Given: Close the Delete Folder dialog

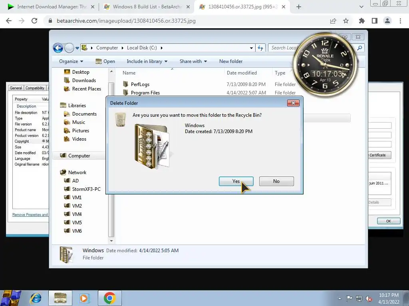Looking at the screenshot, I should click(293, 103).
